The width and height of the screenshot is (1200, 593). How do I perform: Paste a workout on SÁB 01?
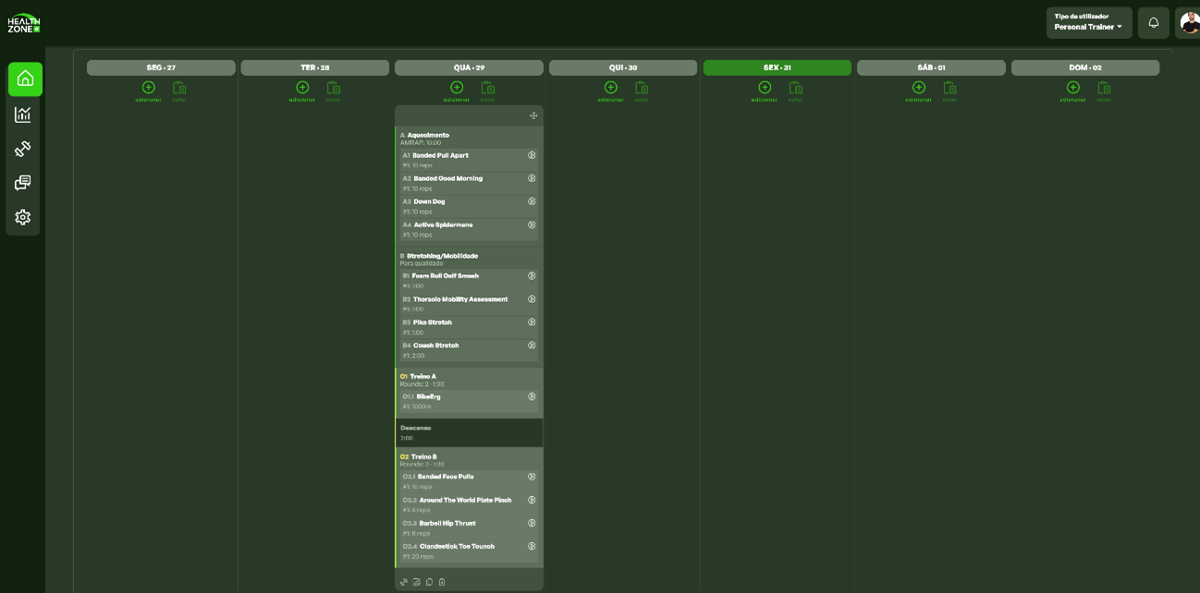[949, 91]
